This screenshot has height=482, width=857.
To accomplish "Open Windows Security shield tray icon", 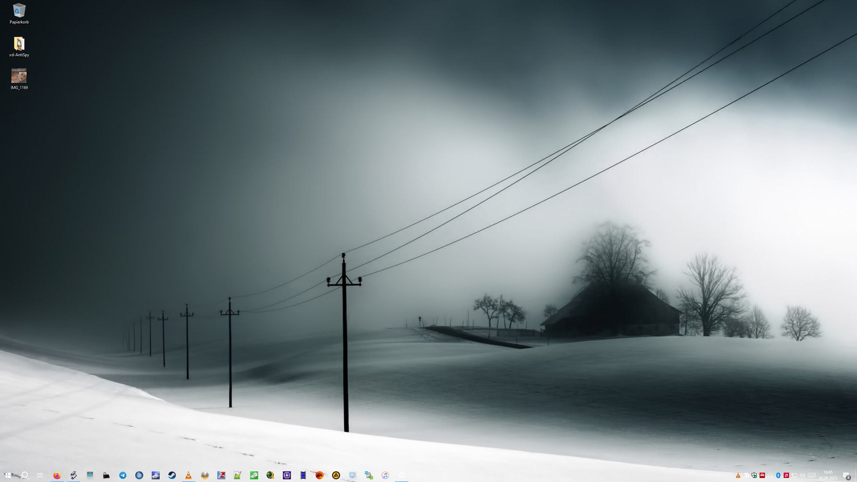I will click(754, 475).
